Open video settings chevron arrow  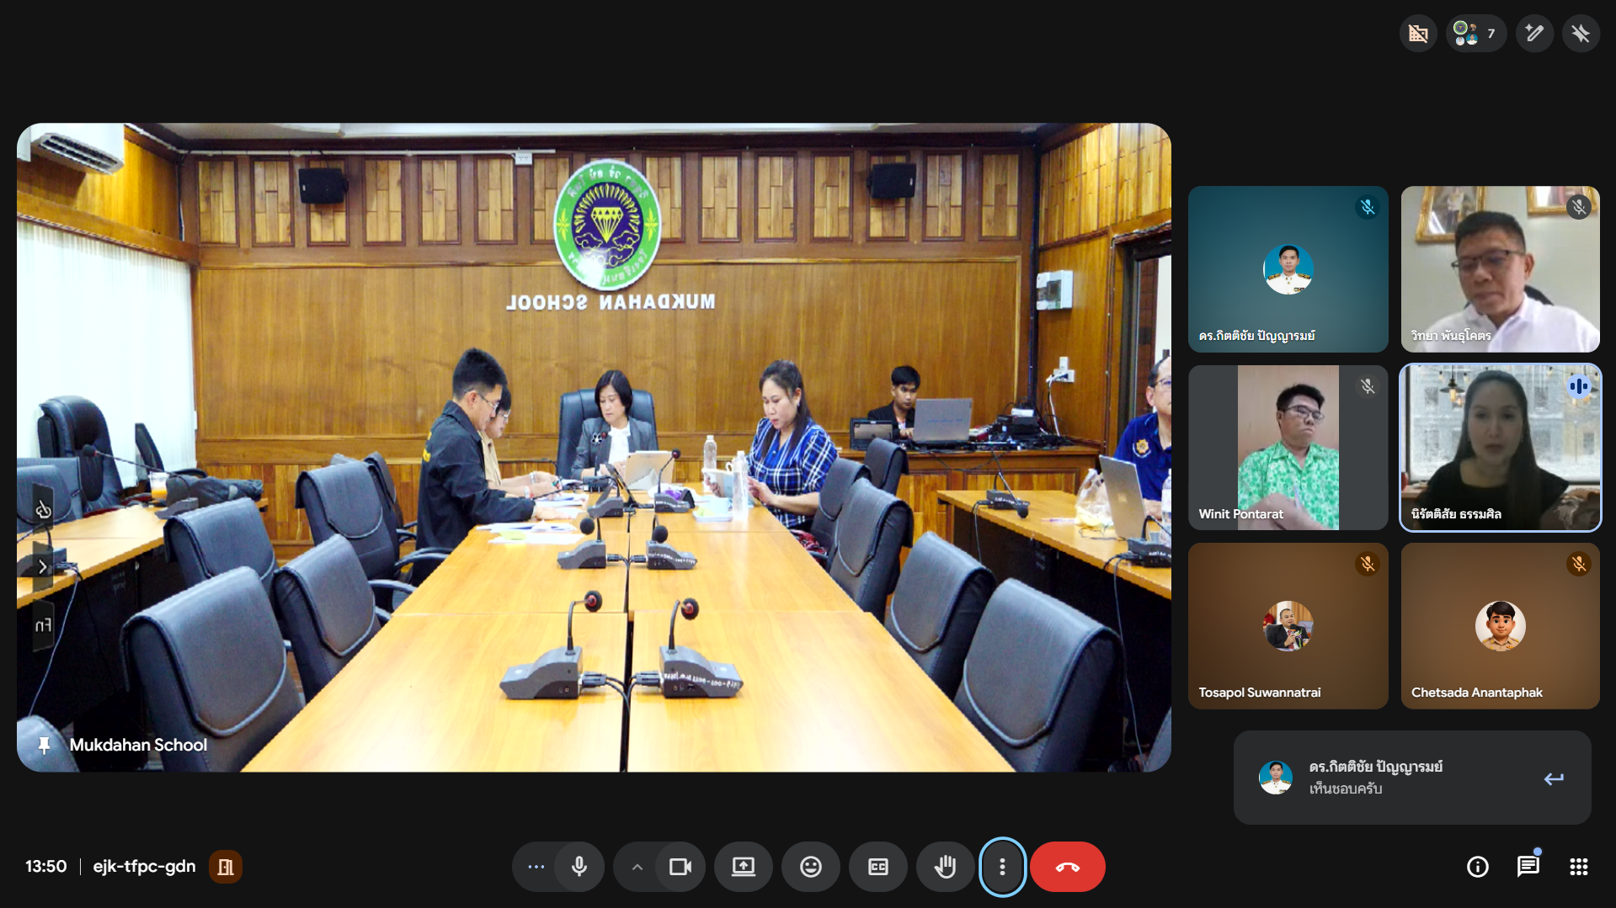click(x=637, y=867)
